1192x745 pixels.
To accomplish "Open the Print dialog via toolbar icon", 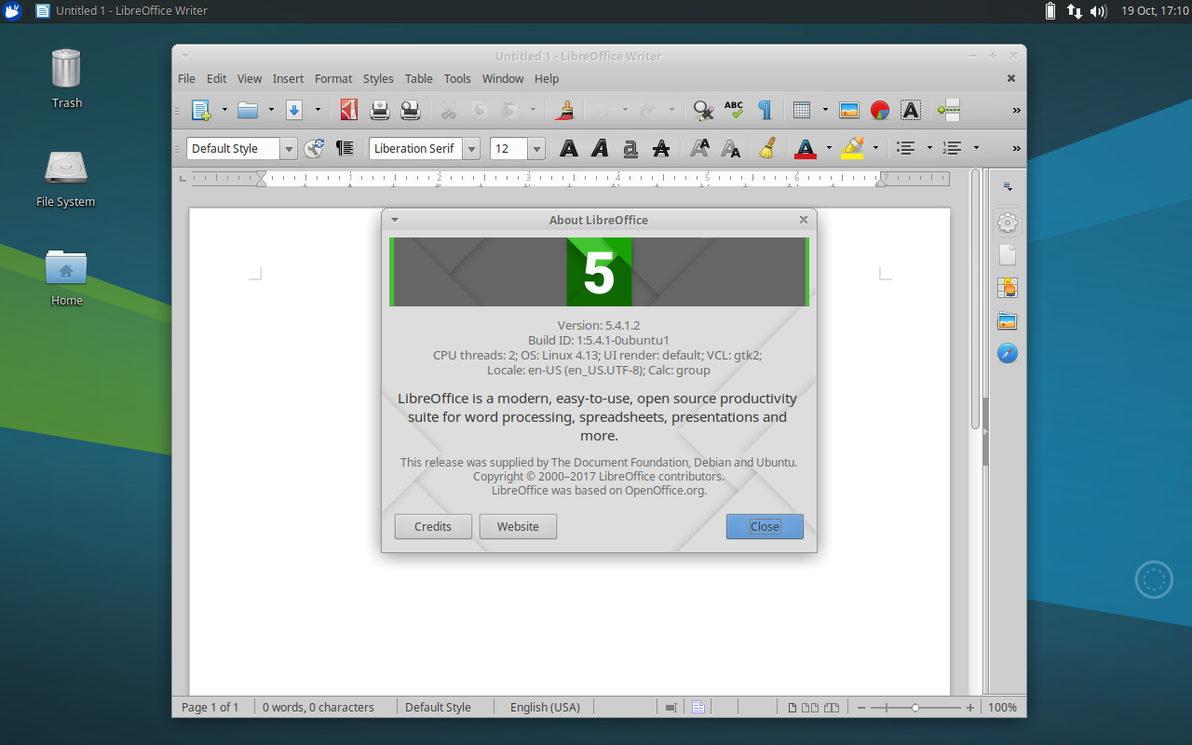I will click(x=380, y=110).
